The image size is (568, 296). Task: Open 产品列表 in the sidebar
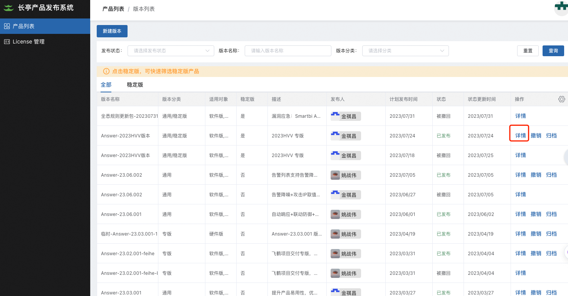24,26
